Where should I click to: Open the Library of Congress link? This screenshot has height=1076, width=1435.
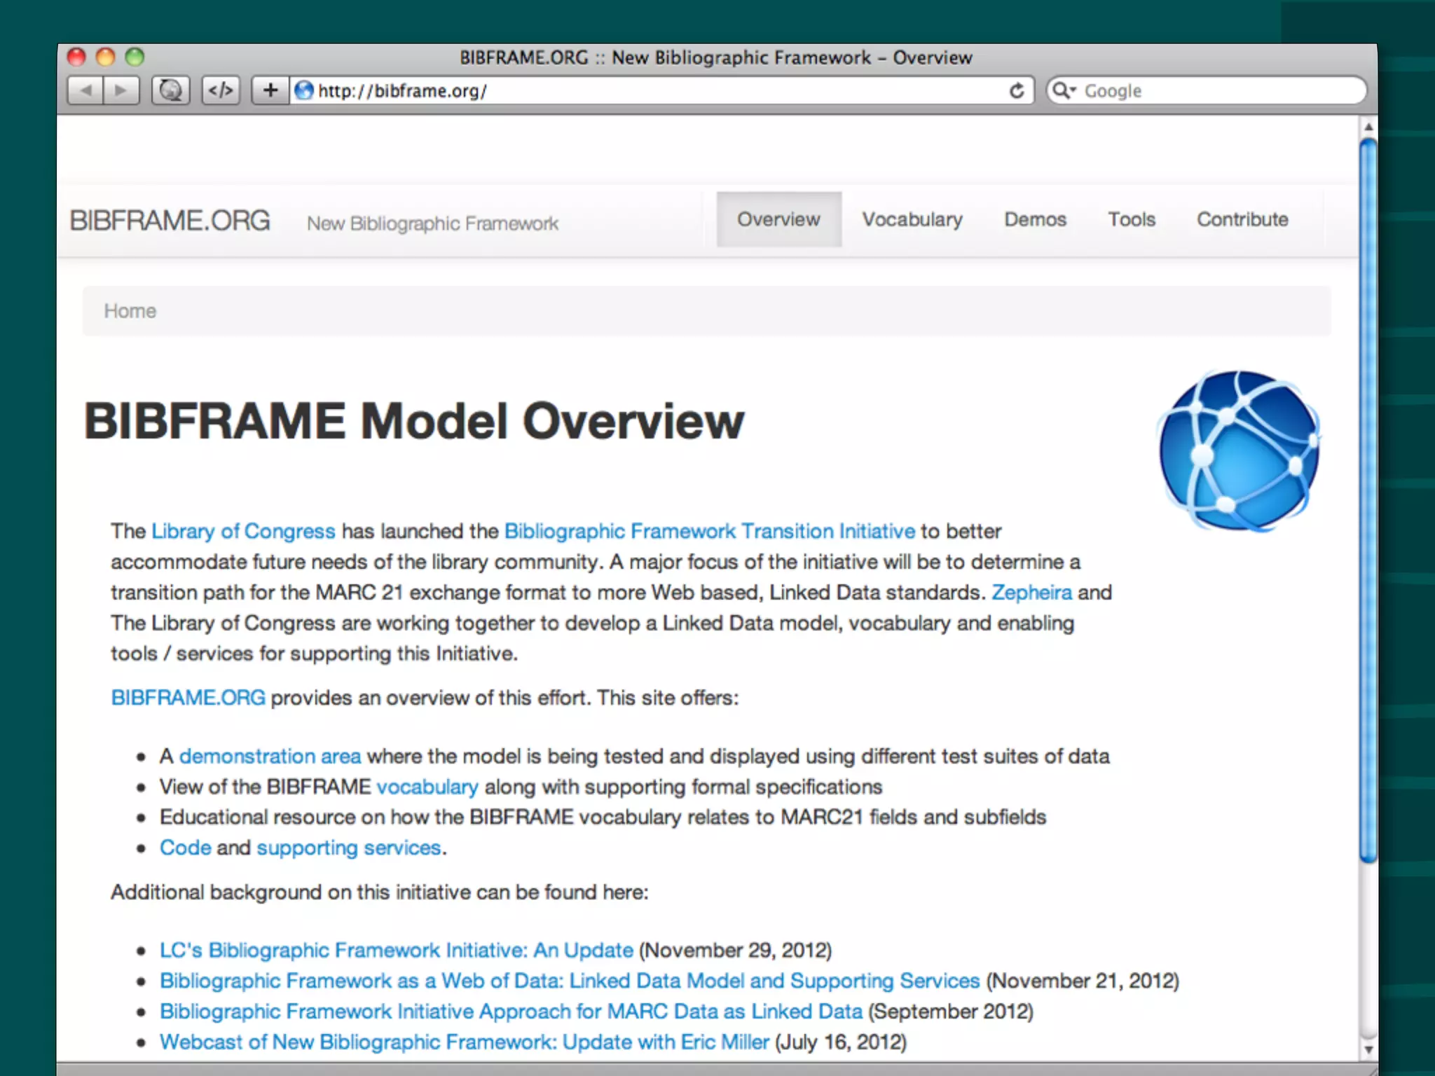[x=243, y=531]
